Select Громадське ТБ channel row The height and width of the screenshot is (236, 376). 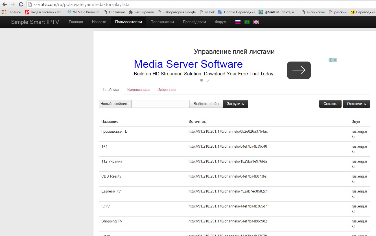(x=234, y=134)
